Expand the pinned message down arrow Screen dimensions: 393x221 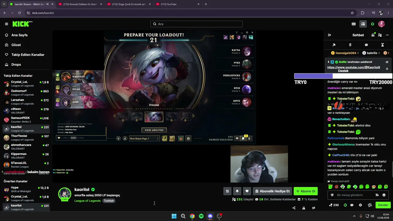click(x=387, y=68)
